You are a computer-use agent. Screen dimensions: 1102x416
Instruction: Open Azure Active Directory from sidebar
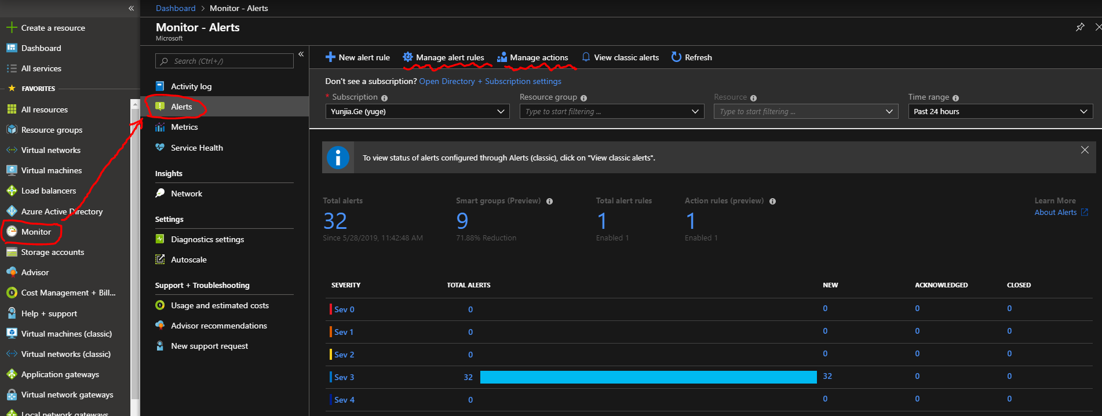(x=61, y=211)
